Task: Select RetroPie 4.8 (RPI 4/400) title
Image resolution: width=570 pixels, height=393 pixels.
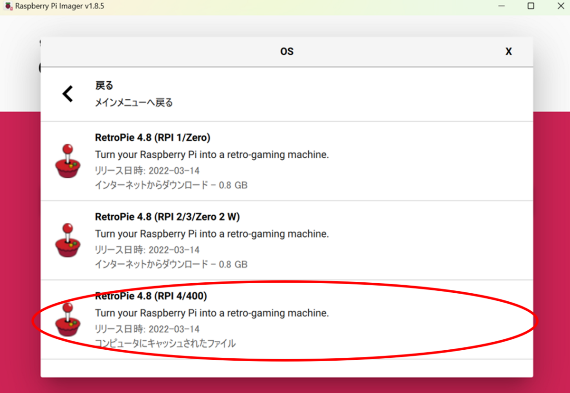Action: click(x=151, y=296)
